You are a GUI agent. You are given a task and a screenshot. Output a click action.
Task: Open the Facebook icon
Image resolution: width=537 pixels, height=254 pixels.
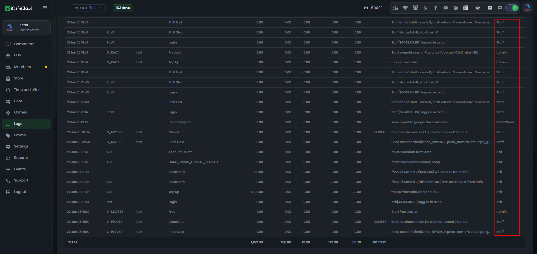(x=435, y=8)
